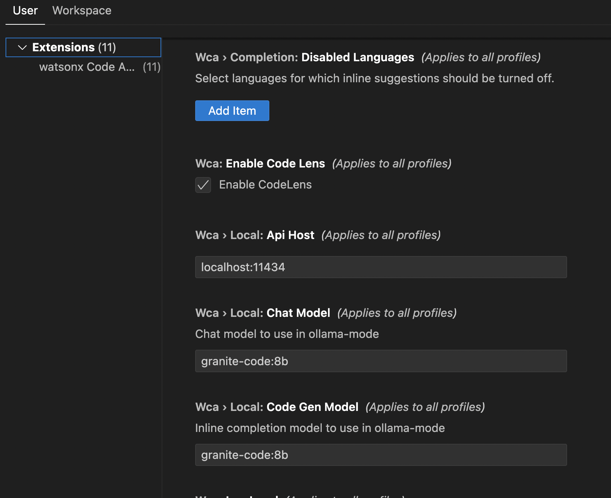Click the 'Enable CodeLens' label text
611x498 pixels.
(265, 185)
